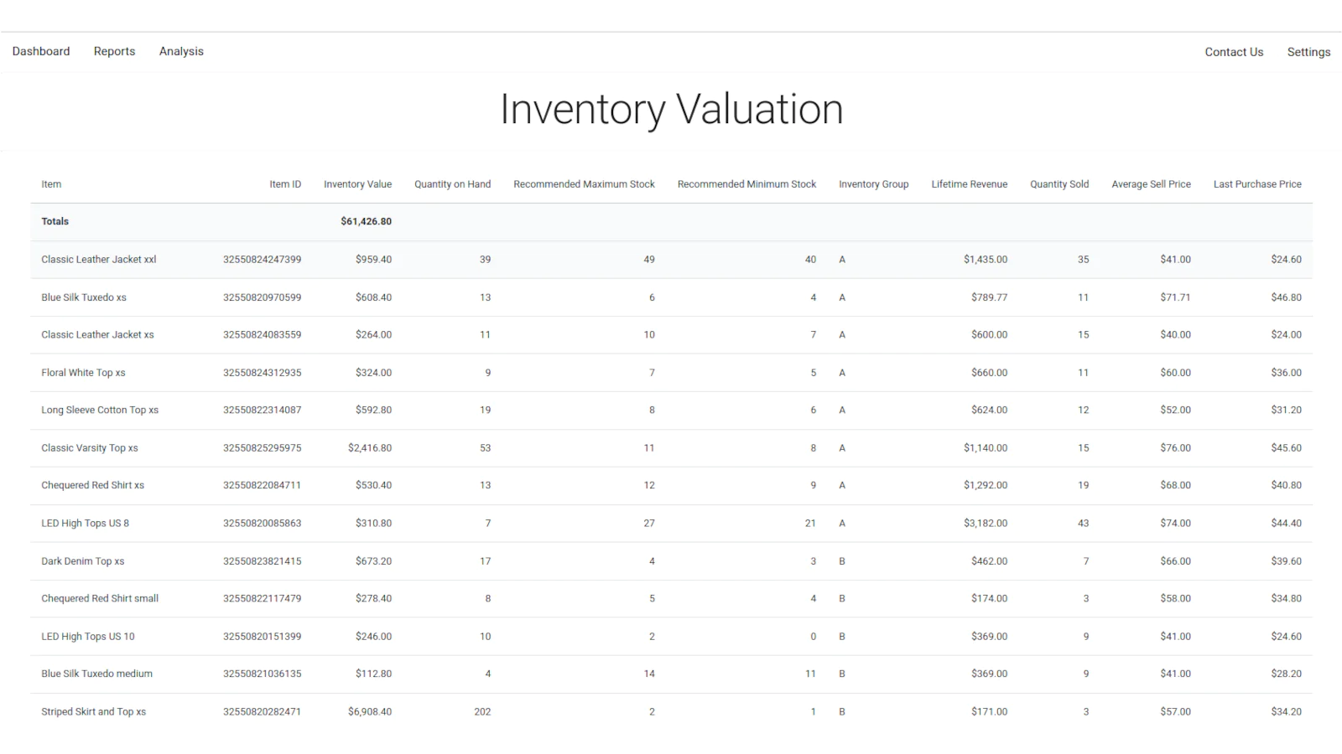Select item ID 32550822314087
Viewport: 1342px width, 754px height.
tap(262, 411)
